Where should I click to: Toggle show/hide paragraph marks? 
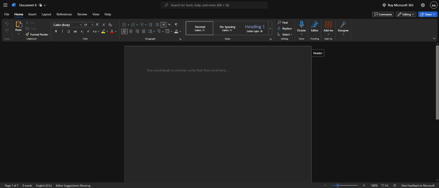tap(176, 25)
